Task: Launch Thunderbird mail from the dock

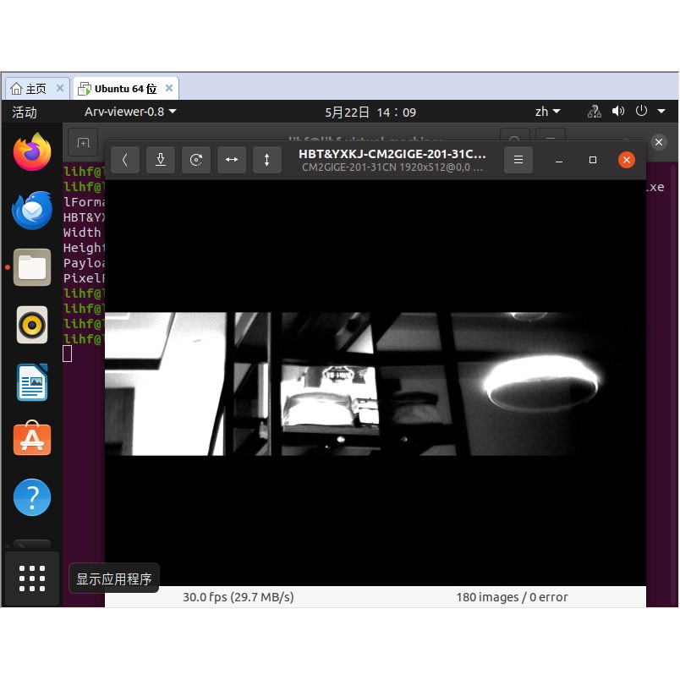Action: (32, 211)
